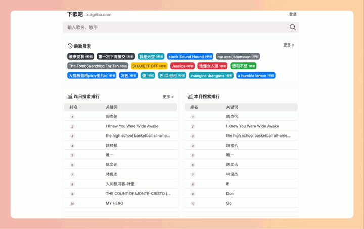Click 周杰伦 in 昨日搜索排行 table
The height and width of the screenshot is (229, 364).
coord(112,116)
